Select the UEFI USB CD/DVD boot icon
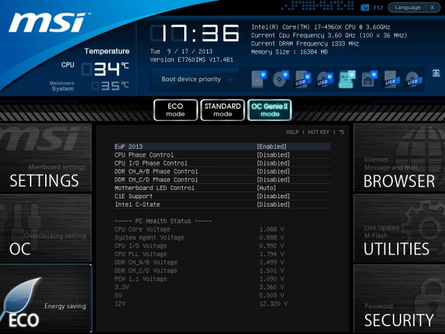The image size is (445, 334). tap(325, 79)
